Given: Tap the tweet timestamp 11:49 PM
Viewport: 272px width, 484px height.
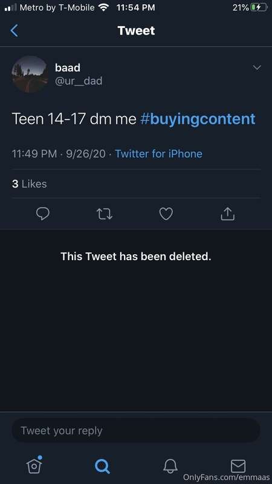Looking at the screenshot, I should click(34, 154).
